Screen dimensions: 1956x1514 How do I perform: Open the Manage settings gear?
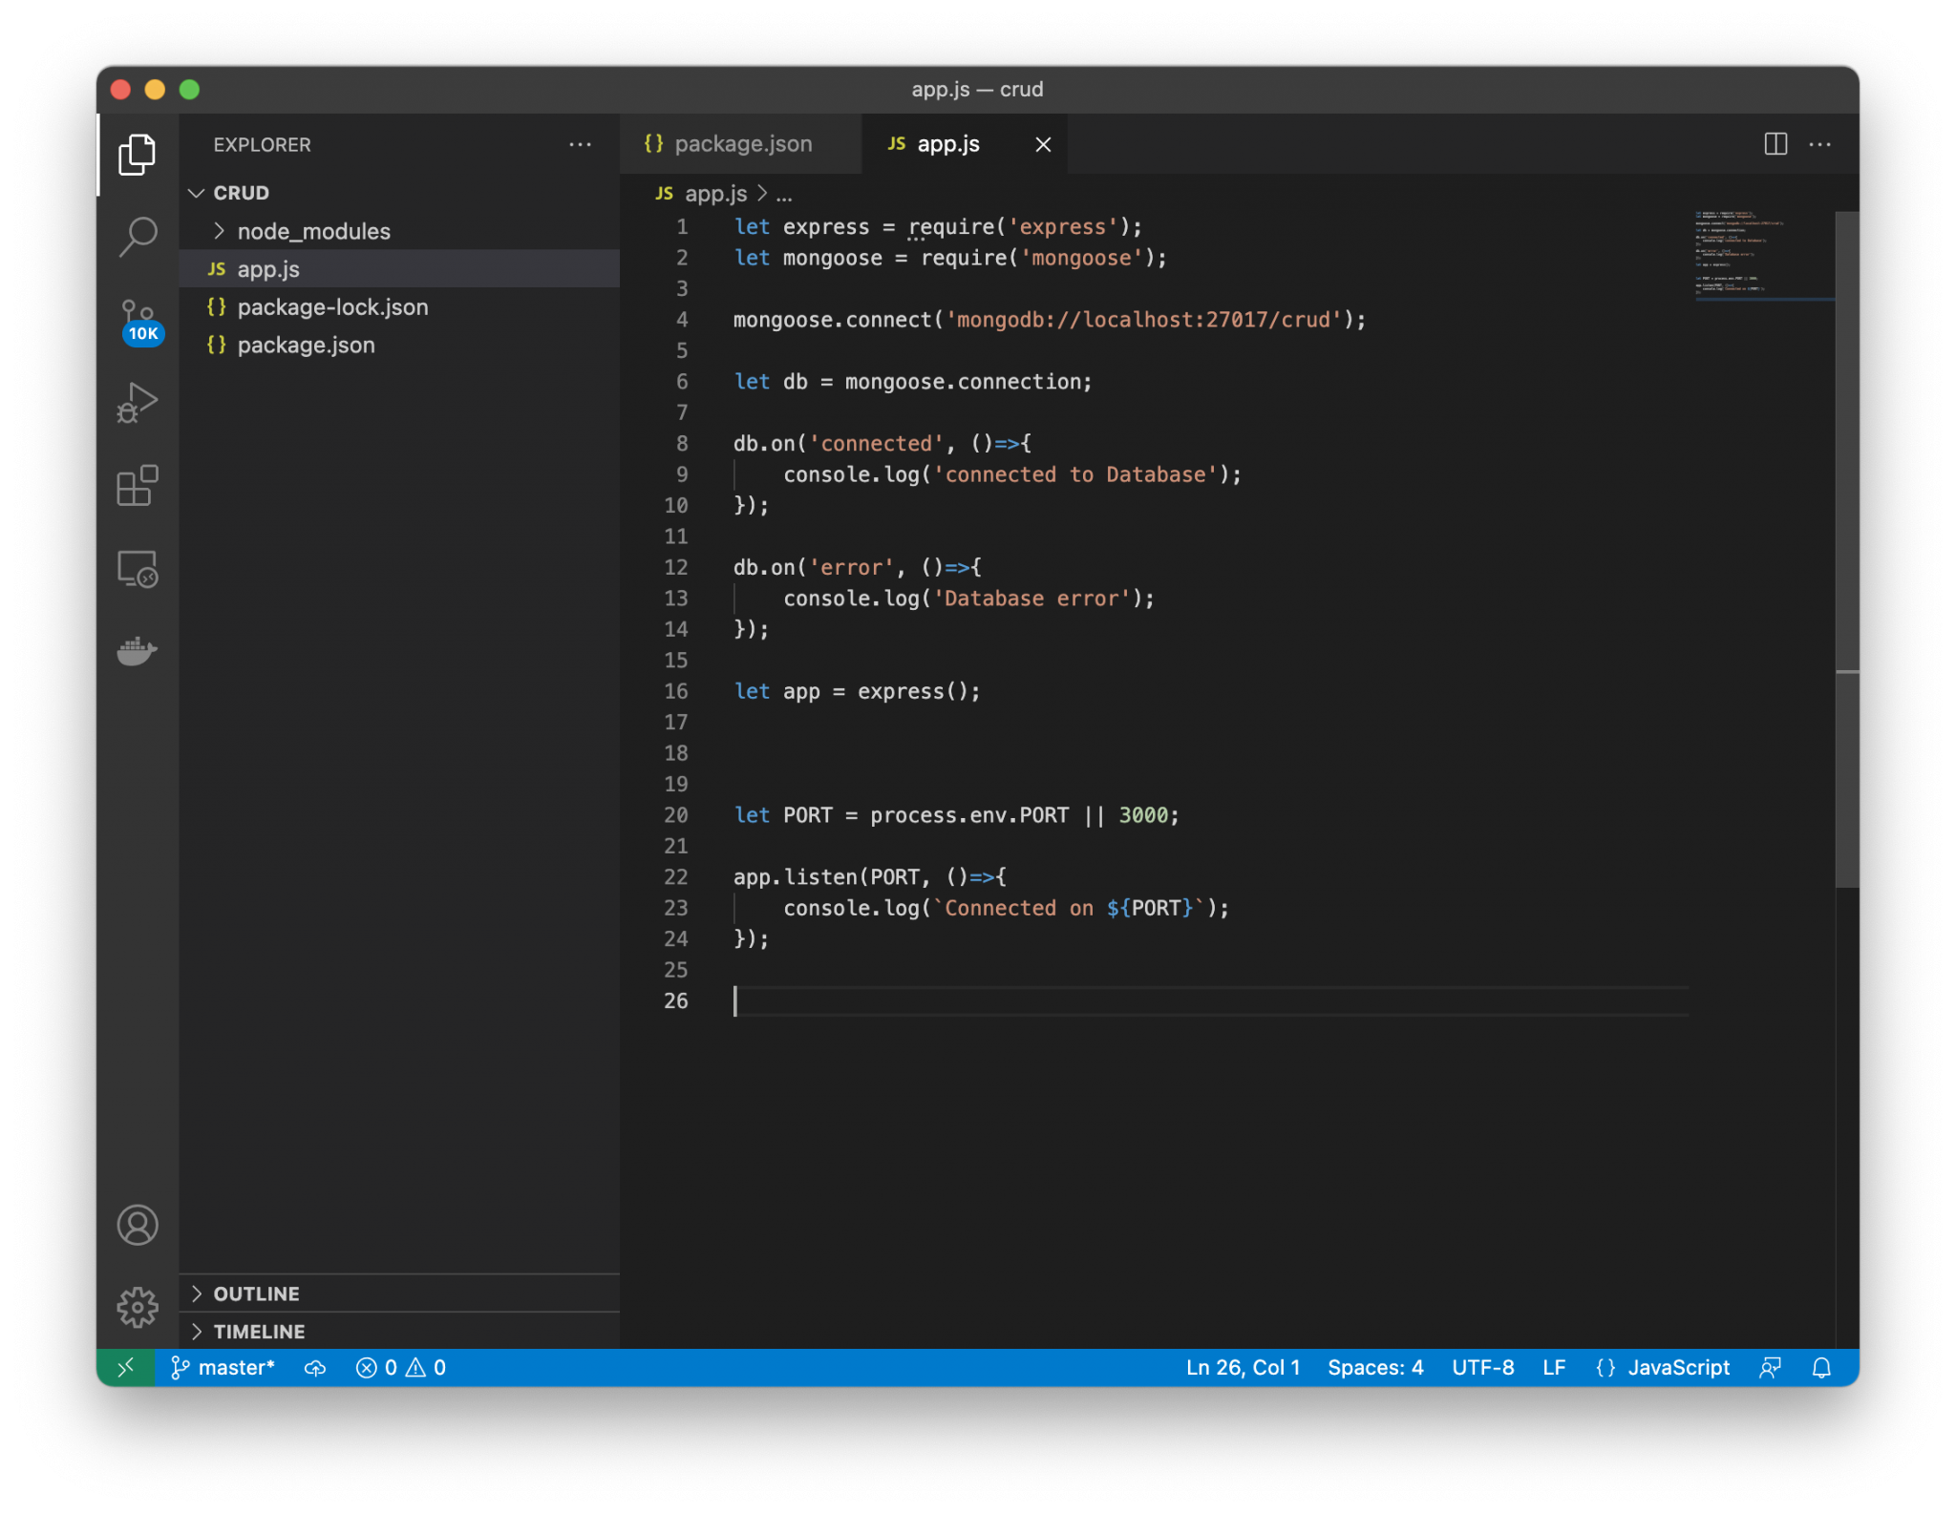click(x=138, y=1307)
